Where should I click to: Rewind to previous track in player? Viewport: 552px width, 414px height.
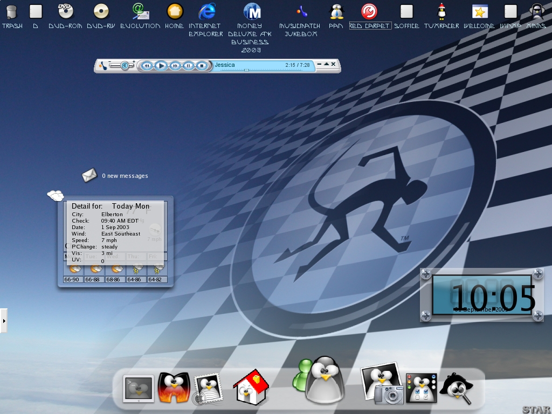[147, 65]
